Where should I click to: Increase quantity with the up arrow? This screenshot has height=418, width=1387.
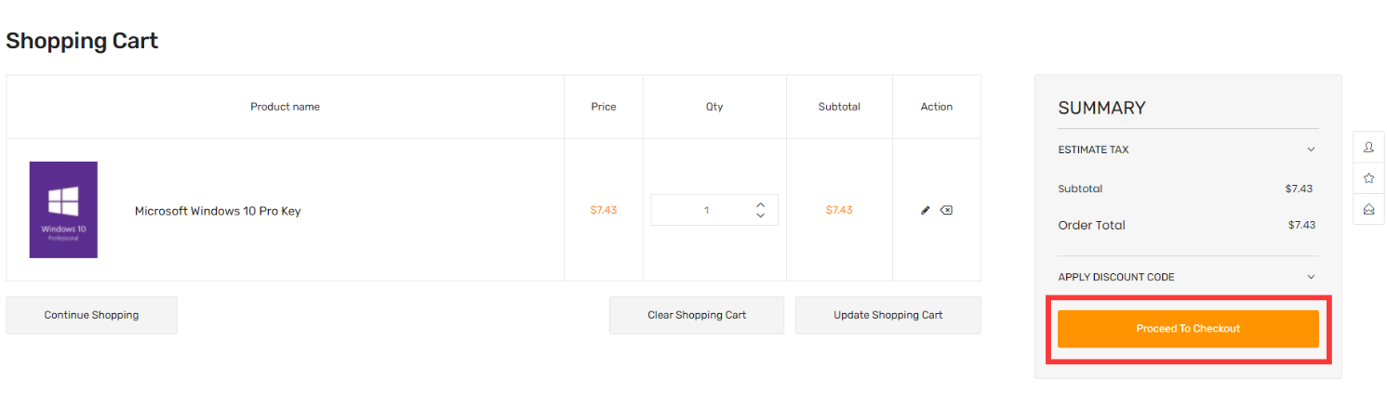click(x=760, y=204)
